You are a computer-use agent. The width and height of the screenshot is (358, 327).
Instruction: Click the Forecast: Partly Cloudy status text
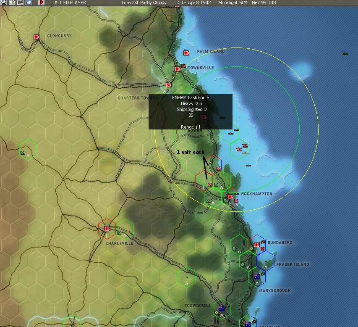click(x=144, y=3)
